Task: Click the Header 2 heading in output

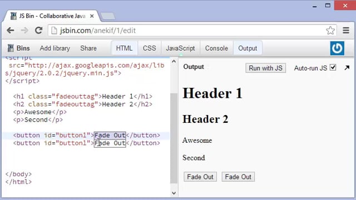Action: 205,119
